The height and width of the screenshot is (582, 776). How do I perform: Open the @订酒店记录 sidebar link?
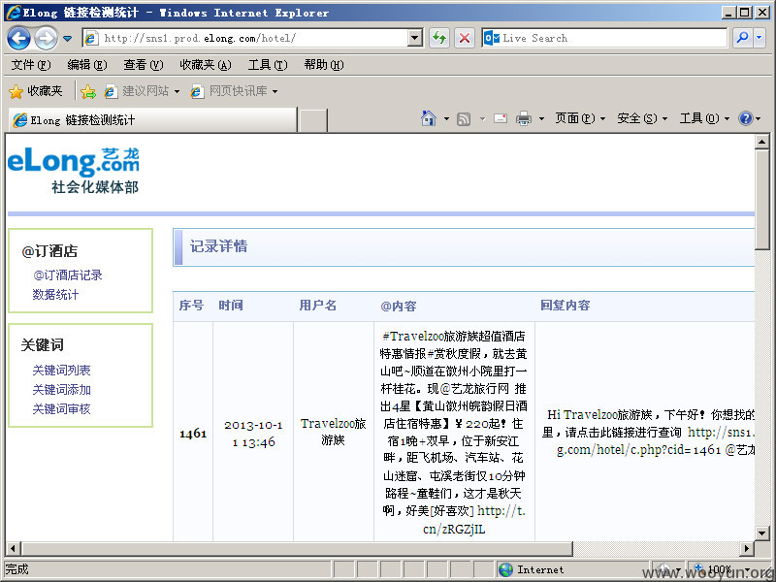click(67, 275)
